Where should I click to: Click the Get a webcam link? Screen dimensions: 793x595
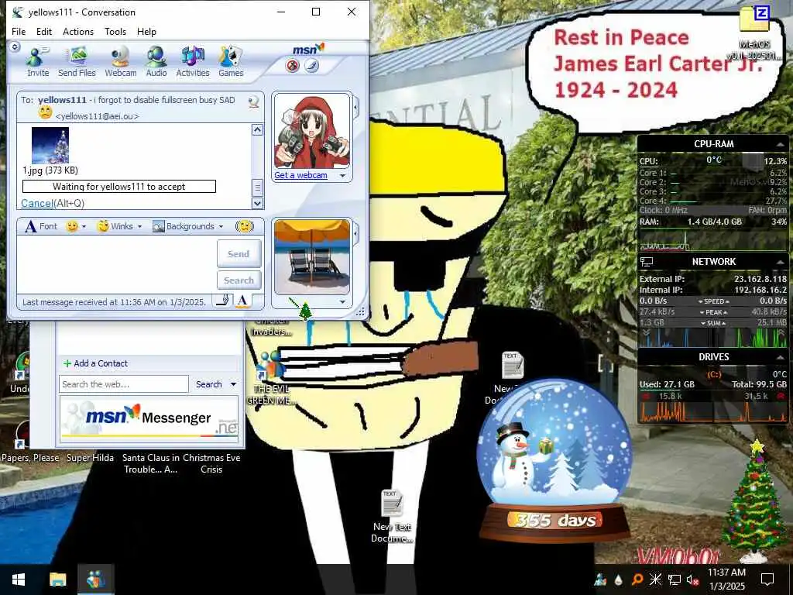pos(300,175)
